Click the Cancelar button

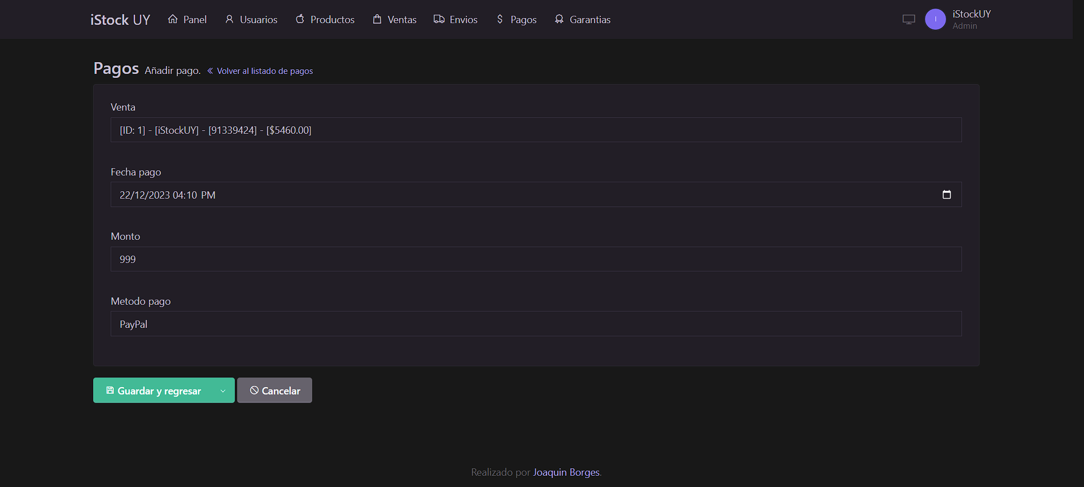click(x=274, y=391)
